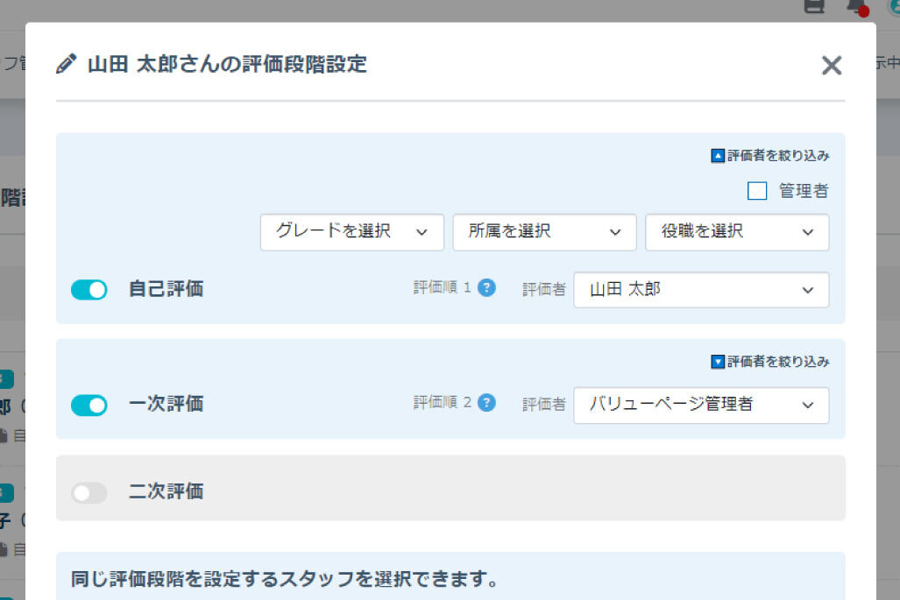Viewport: 900px width, 600px height.
Task: Enable the 二次評価 toggle switch
Action: 89,493
